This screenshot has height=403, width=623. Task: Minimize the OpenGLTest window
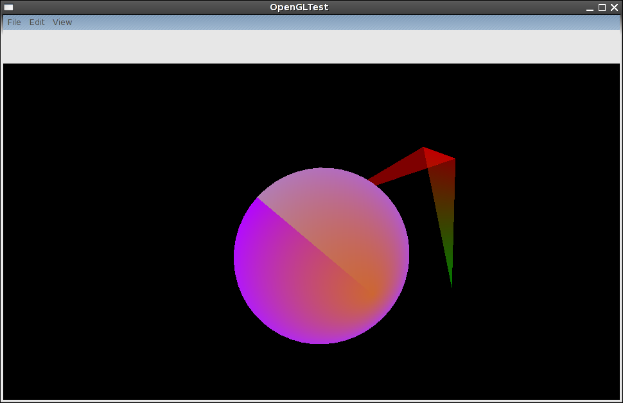click(x=590, y=8)
